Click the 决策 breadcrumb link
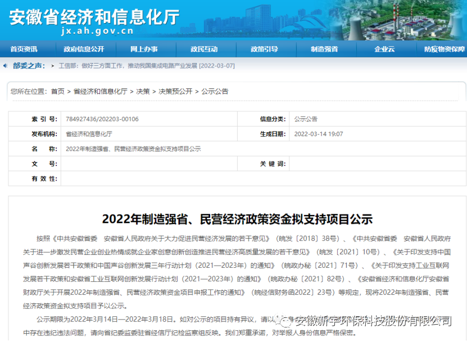The image size is (467, 341). pyautogui.click(x=143, y=91)
